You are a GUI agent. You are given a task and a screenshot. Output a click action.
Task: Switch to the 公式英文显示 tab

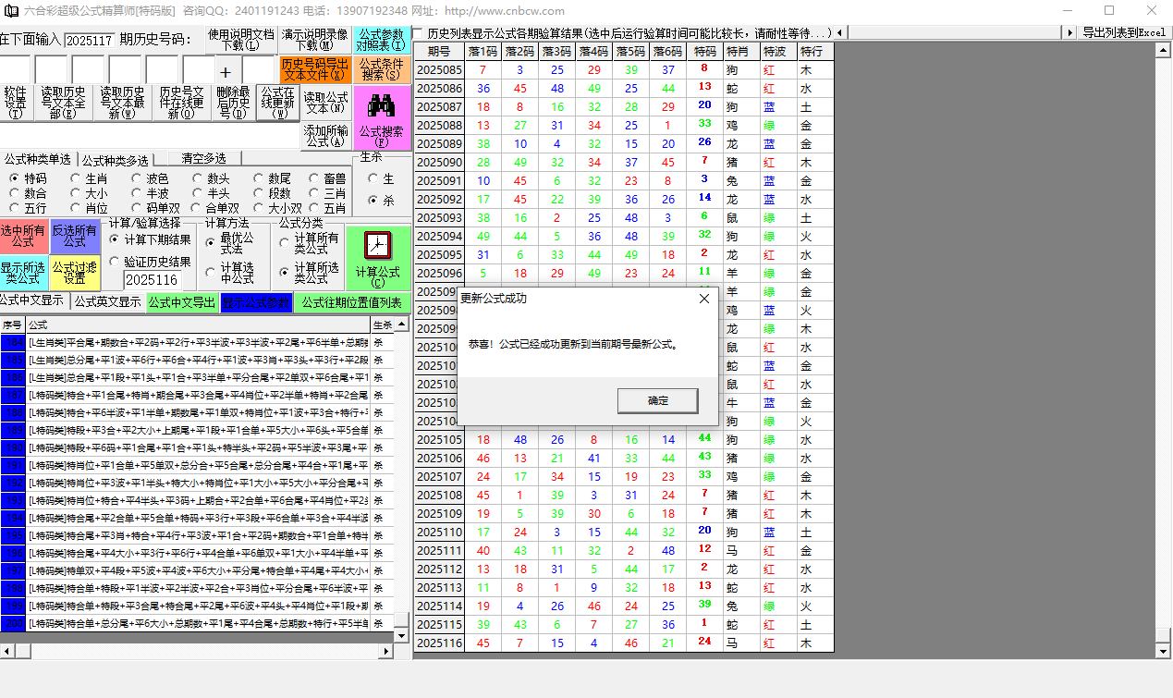pos(107,302)
